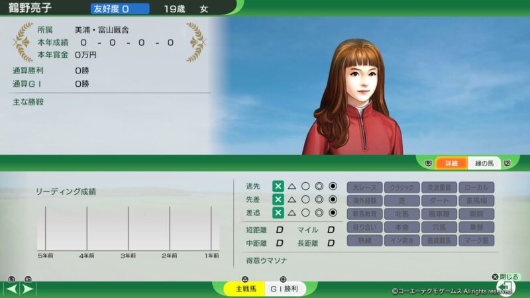The height and width of the screenshot is (298, 530).
Task: Click the 得意ウマソナ label
Action: [267, 260]
